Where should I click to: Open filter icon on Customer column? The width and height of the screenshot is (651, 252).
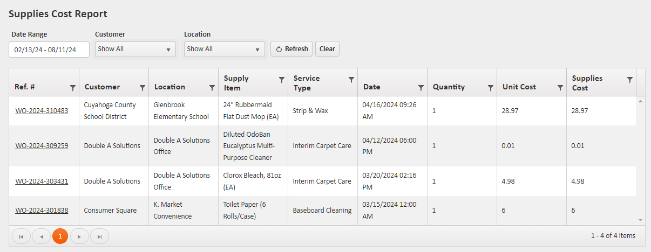point(143,88)
